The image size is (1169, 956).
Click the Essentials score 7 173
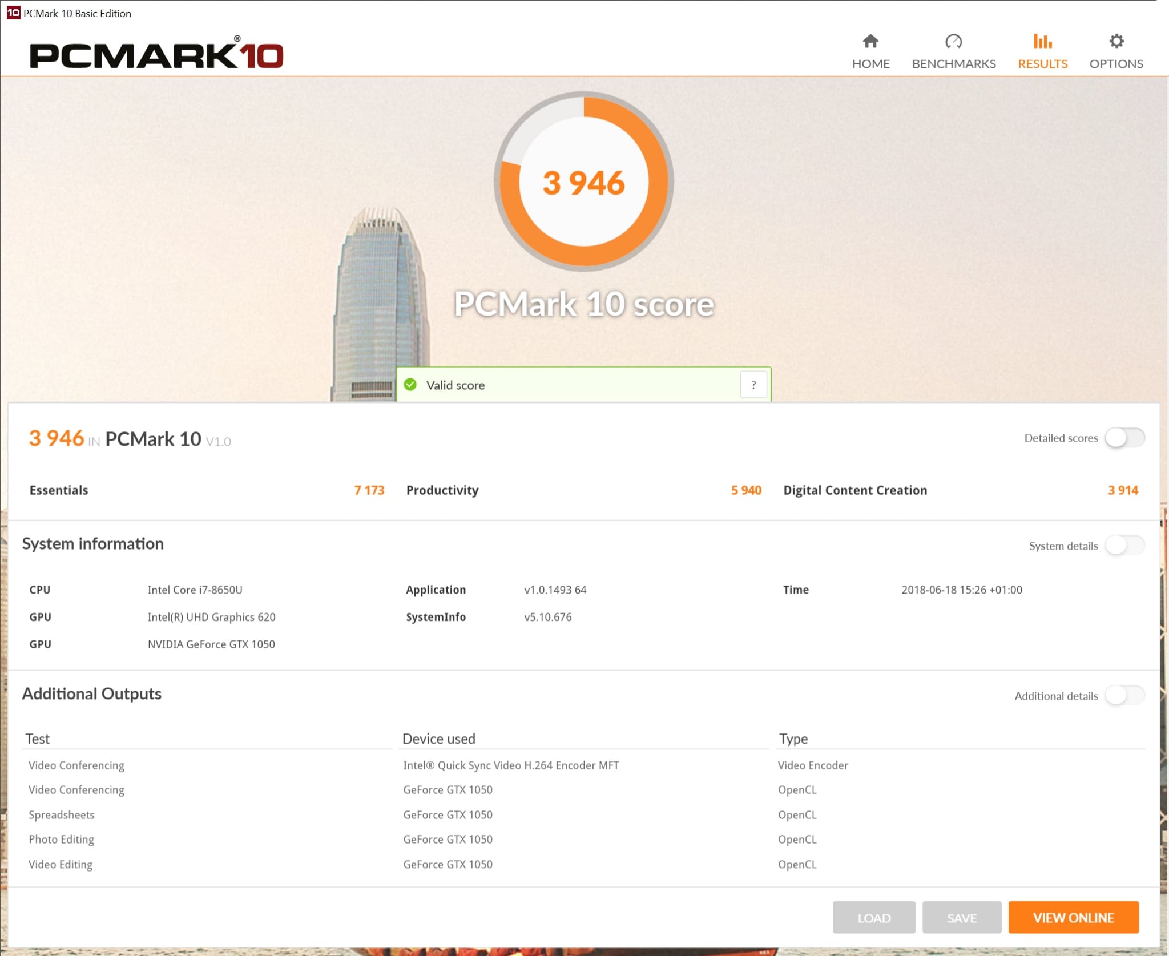(369, 490)
